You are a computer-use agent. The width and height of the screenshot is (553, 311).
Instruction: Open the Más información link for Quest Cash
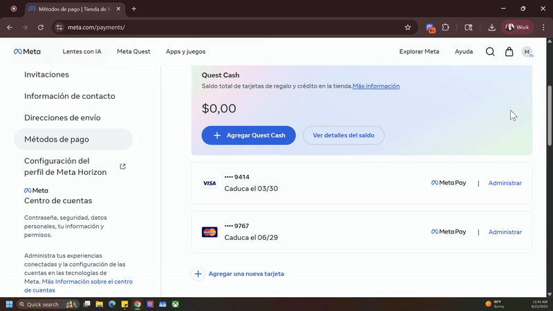[x=376, y=86]
